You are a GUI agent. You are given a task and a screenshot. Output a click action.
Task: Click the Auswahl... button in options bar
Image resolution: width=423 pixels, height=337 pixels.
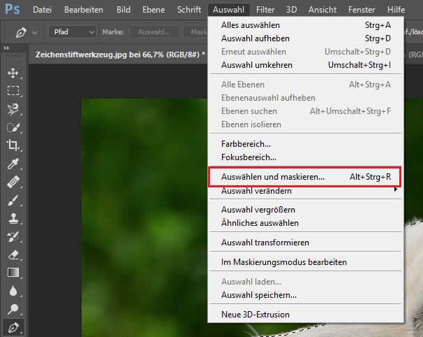pyautogui.click(x=153, y=31)
